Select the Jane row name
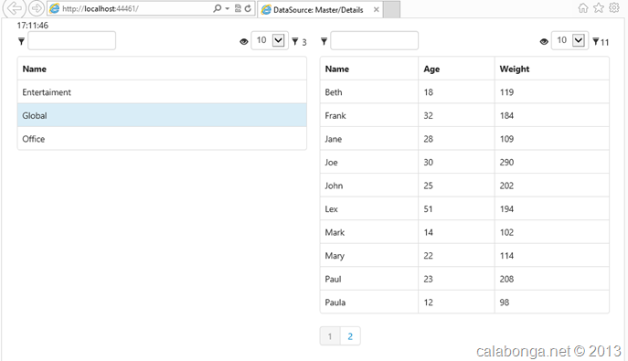Viewport: 628px width, 361px height. tap(334, 139)
